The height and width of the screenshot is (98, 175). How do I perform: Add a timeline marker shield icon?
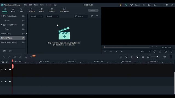click(x=126, y=57)
